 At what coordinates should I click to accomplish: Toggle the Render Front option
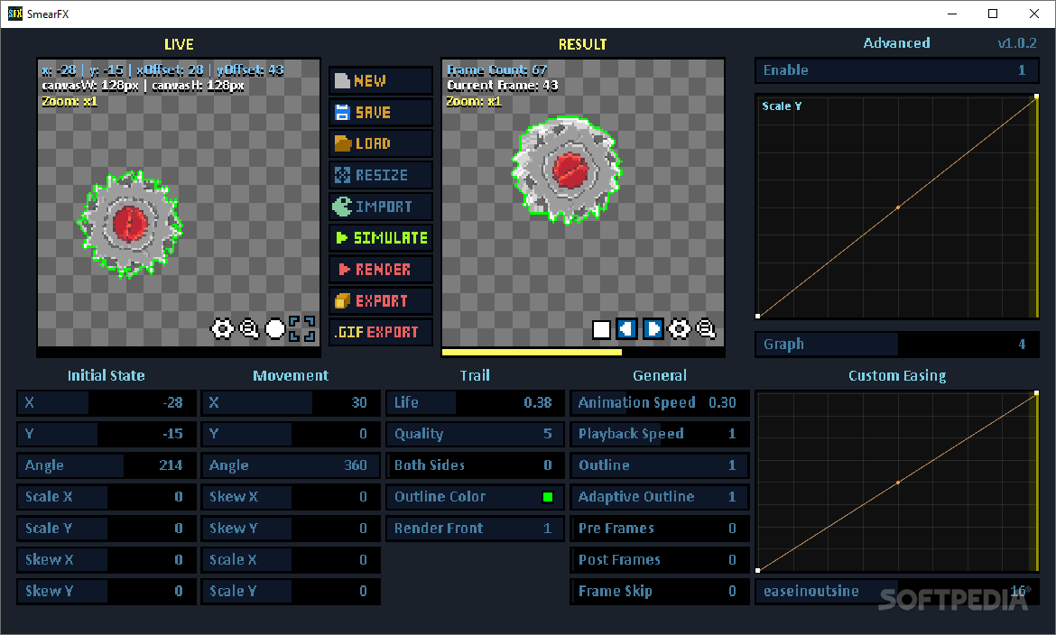point(476,528)
